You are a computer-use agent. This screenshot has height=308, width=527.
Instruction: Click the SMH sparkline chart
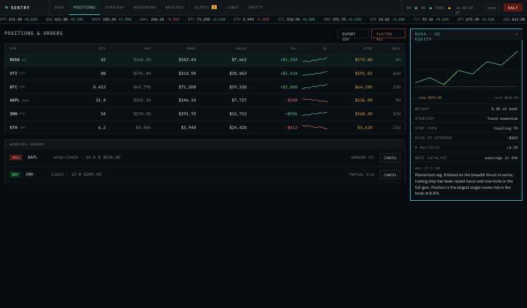[x=315, y=114]
